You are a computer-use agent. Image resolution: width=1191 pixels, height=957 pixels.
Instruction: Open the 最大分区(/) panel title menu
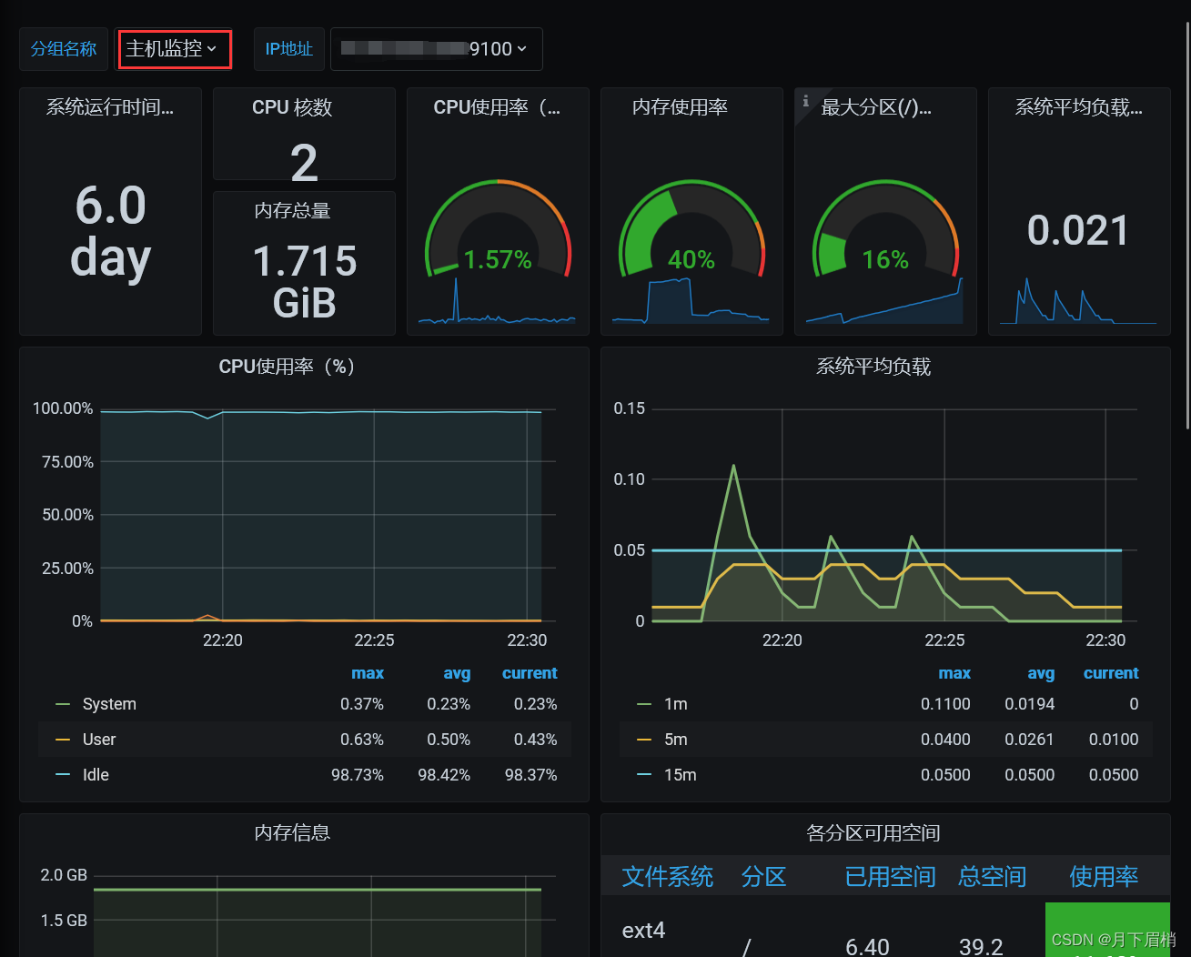click(876, 107)
